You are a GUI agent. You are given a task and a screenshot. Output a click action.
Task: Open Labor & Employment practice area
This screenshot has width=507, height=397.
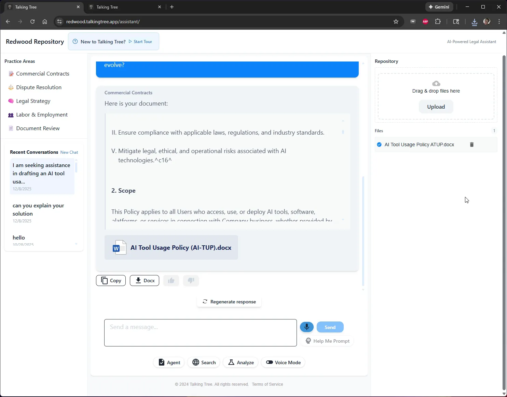coord(42,115)
